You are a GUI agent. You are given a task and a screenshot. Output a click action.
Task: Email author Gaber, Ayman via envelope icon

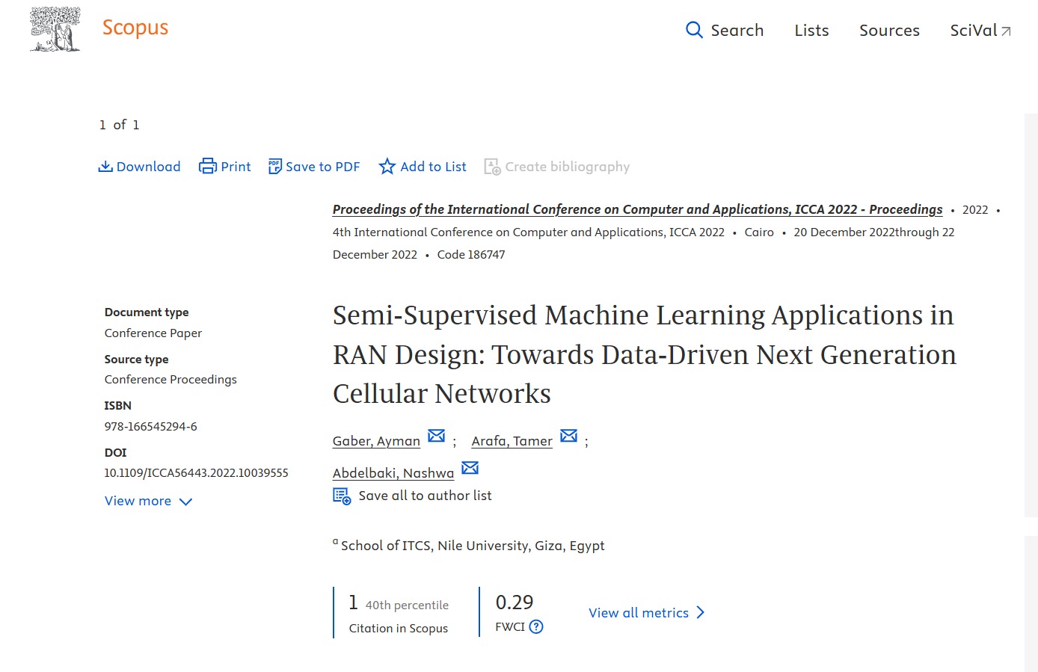pyautogui.click(x=437, y=436)
